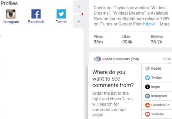Viewport: 172px width, 119px height.
Task: Click the red marker beside the panel
Action: [82, 14]
